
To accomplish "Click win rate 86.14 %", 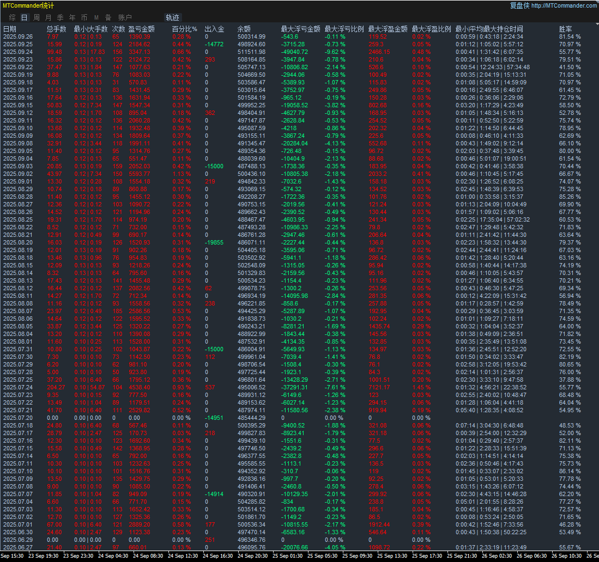I will 570,471.
